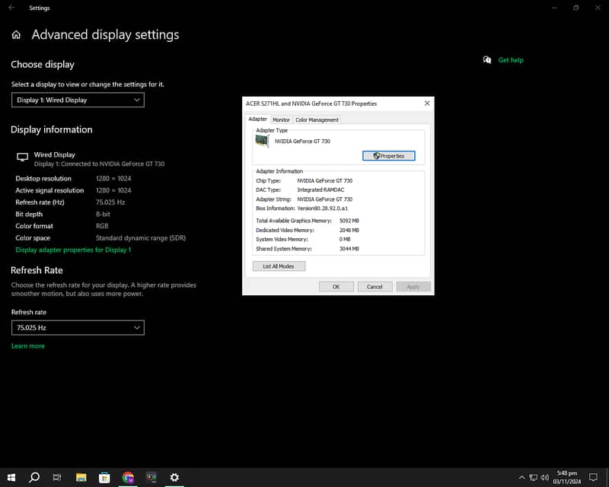Open the notification center icon
This screenshot has width=609, height=487.
tap(593, 477)
